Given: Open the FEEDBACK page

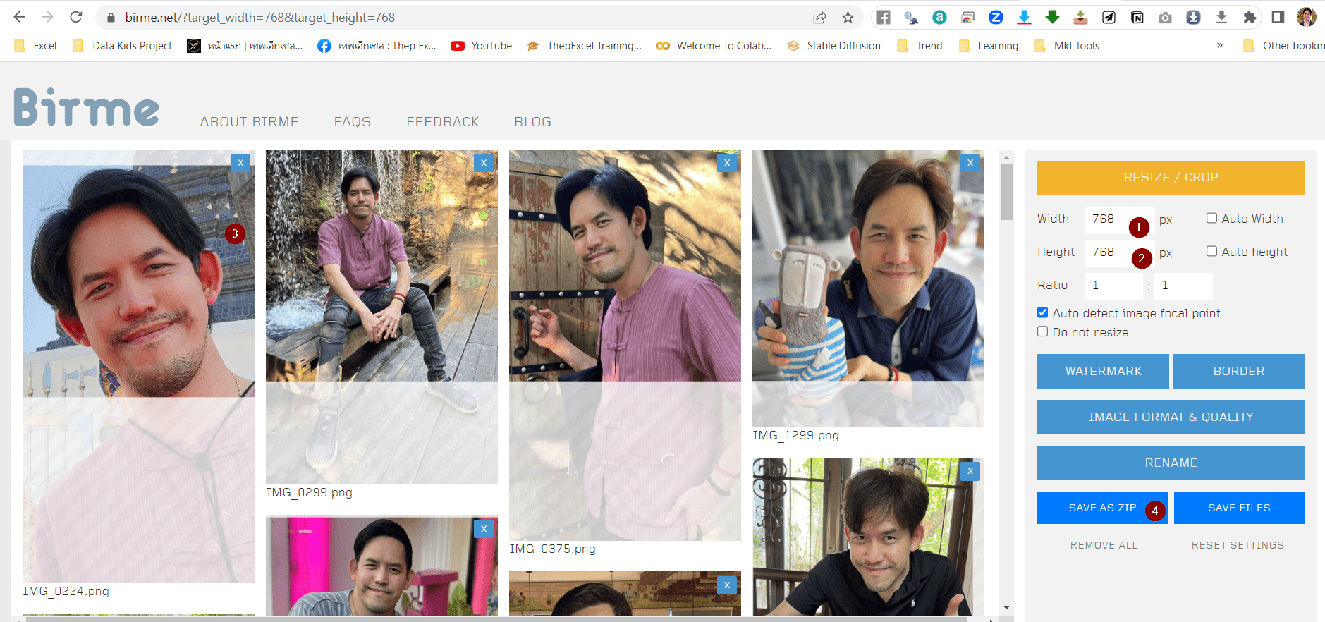Looking at the screenshot, I should pos(443,122).
